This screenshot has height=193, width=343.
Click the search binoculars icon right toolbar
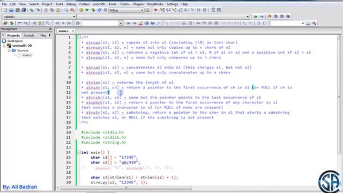coord(308,23)
